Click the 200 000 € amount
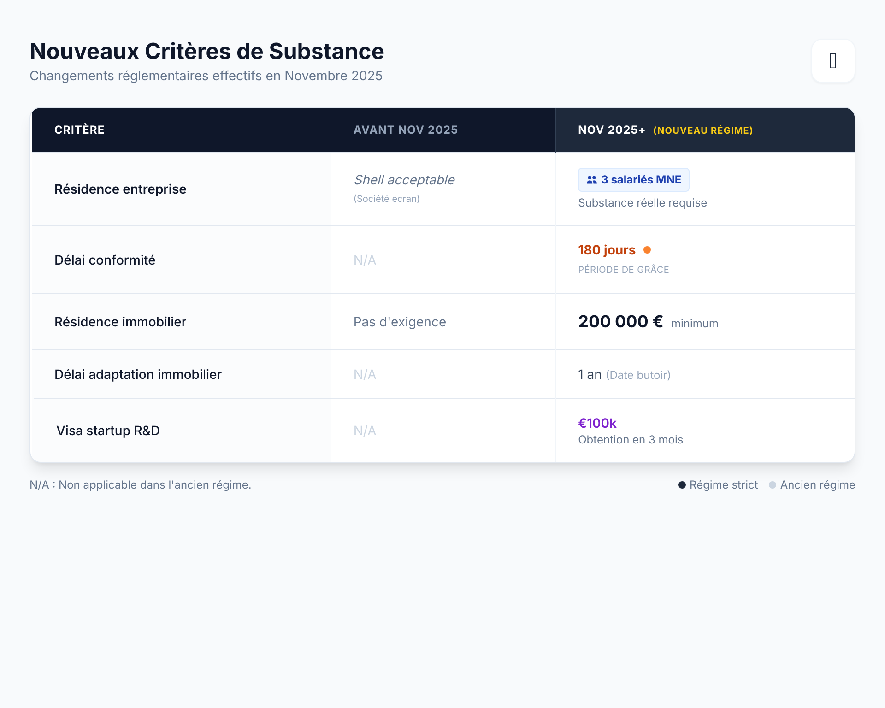 [620, 321]
